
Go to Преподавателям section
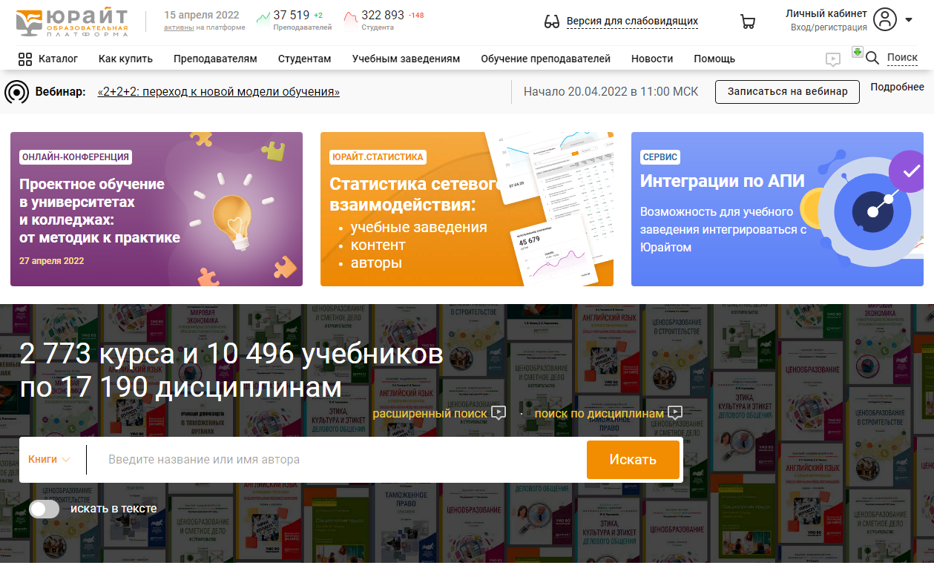215,59
